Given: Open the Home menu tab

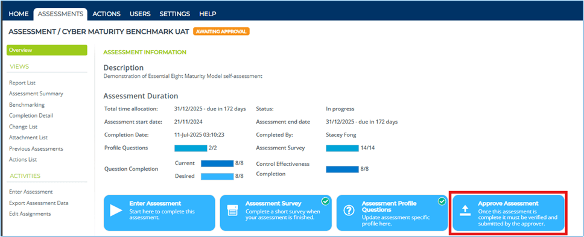Looking at the screenshot, I should pyautogui.click(x=19, y=14).
